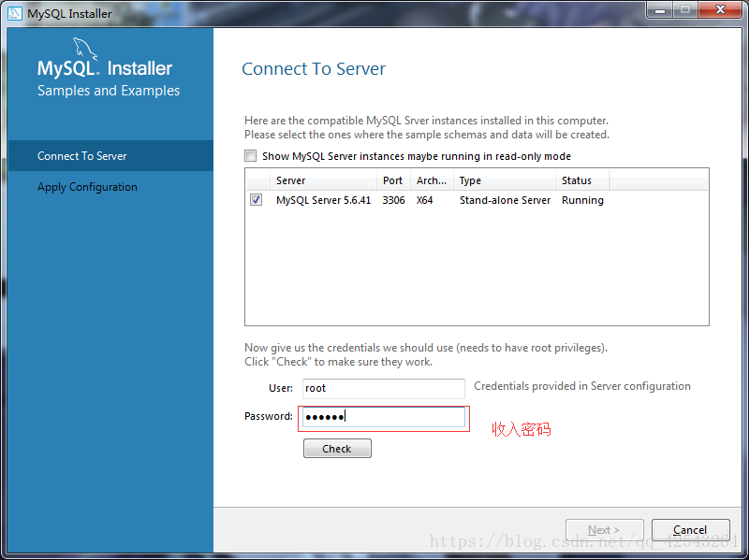This screenshot has height=560, width=749.
Task: Click the Connect To Server page heading
Action: tap(314, 68)
